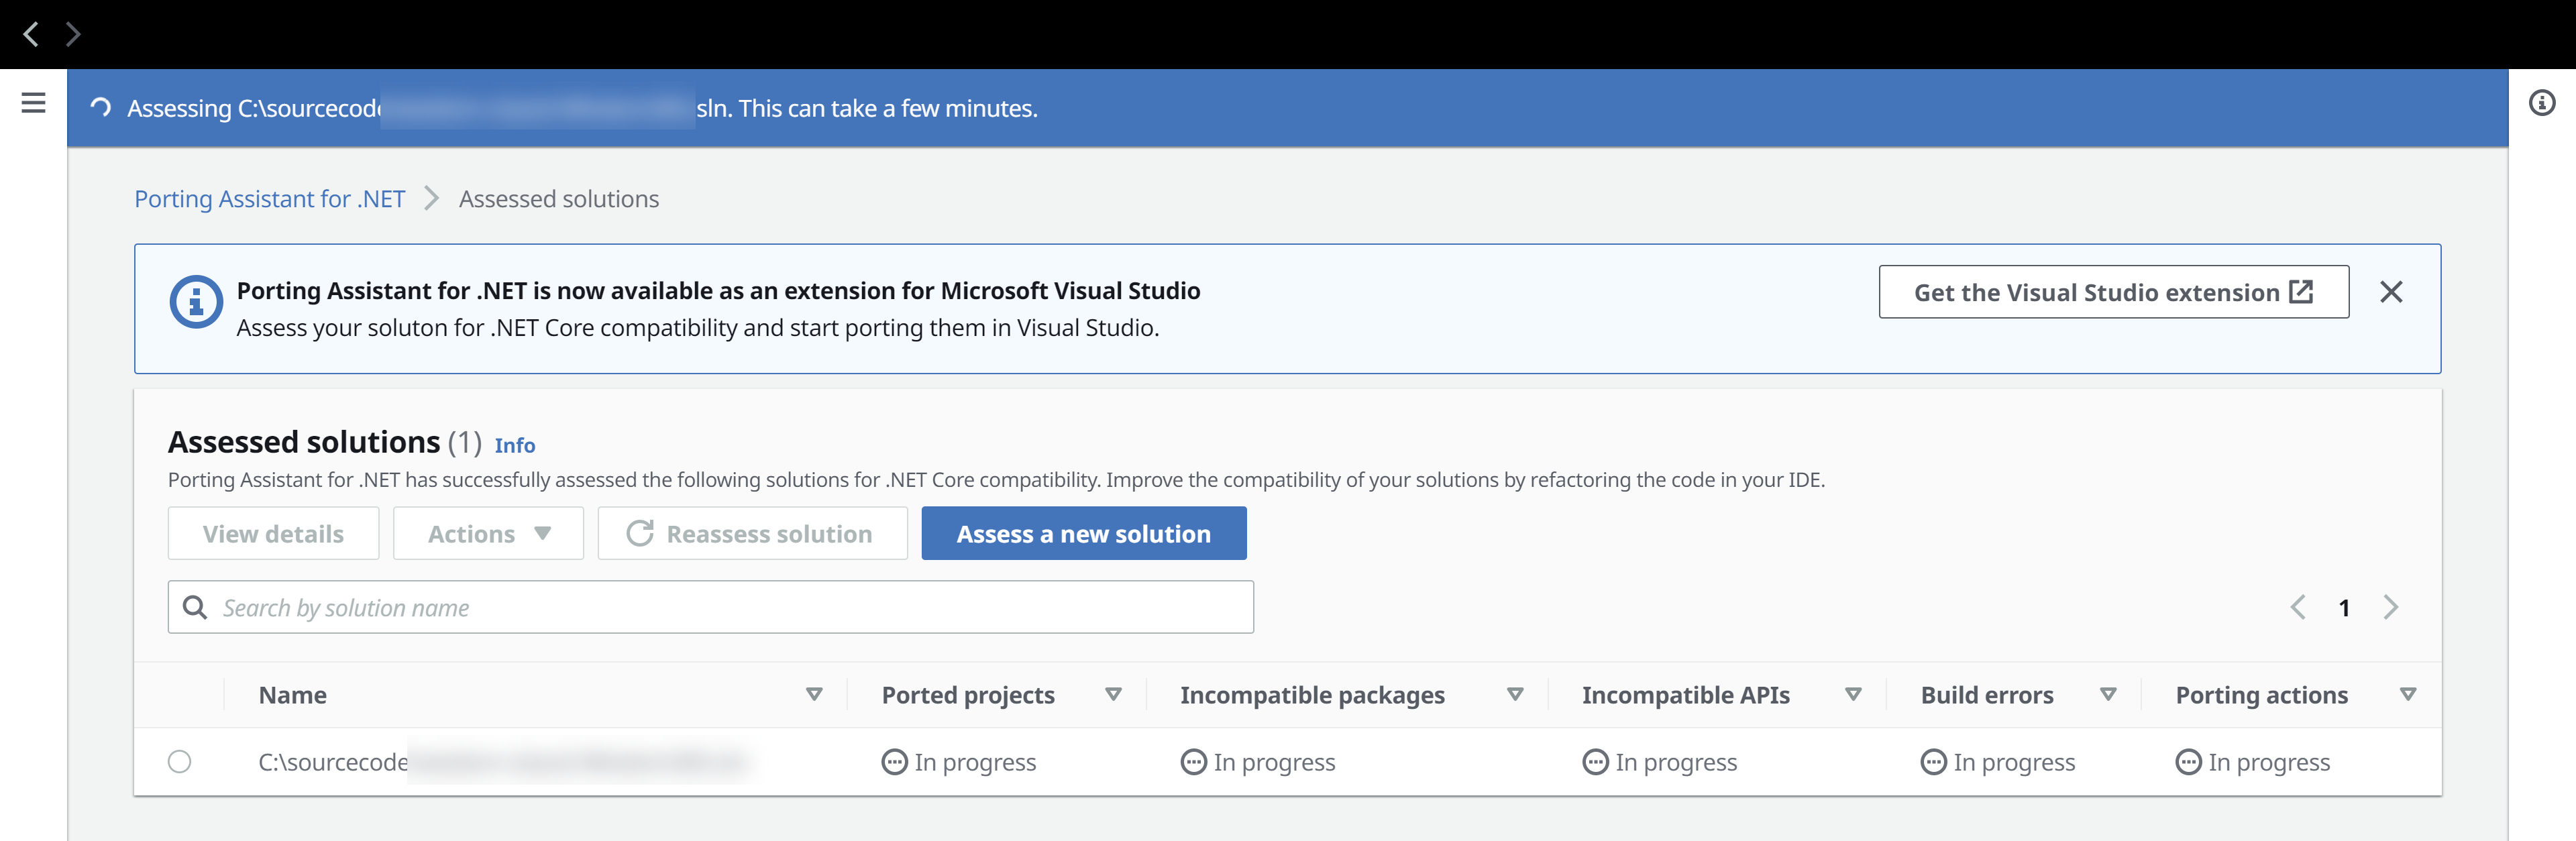Select page number 1
The image size is (2576, 841).
pyautogui.click(x=2343, y=608)
